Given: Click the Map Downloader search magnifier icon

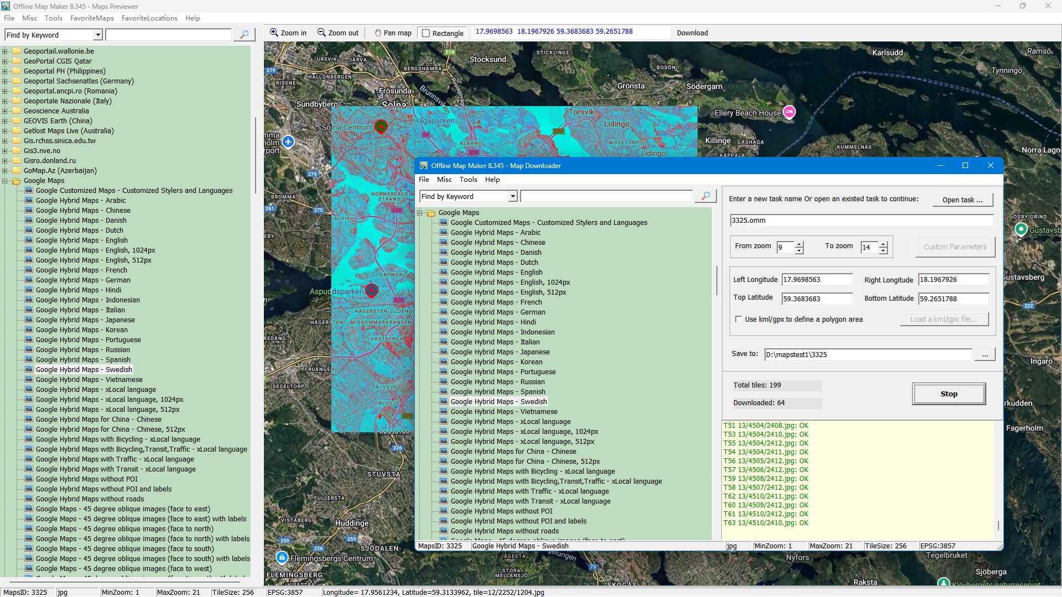Looking at the screenshot, I should pyautogui.click(x=705, y=196).
